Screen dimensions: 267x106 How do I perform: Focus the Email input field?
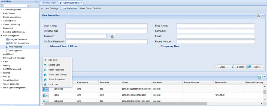pos(216,36)
